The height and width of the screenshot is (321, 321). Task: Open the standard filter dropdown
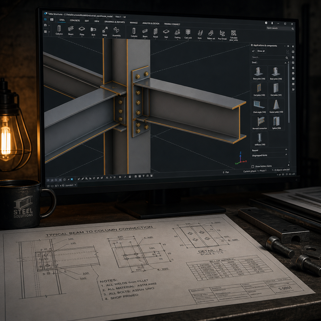(x=71, y=185)
